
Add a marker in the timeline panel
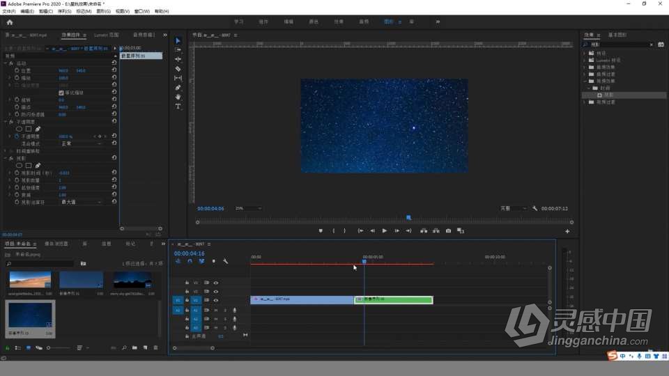pos(213,261)
